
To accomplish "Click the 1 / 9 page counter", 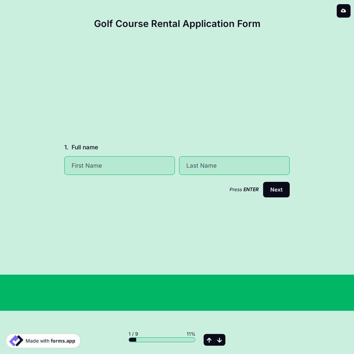I will click(x=133, y=334).
